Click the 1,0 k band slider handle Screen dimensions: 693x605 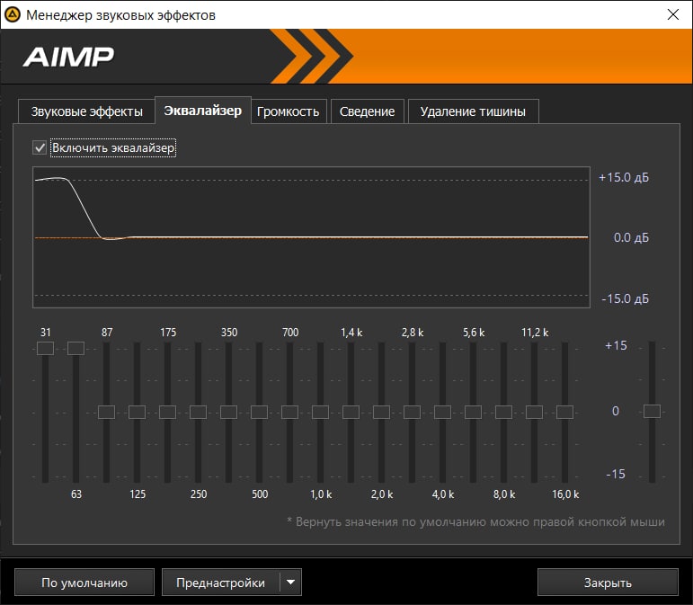point(320,413)
